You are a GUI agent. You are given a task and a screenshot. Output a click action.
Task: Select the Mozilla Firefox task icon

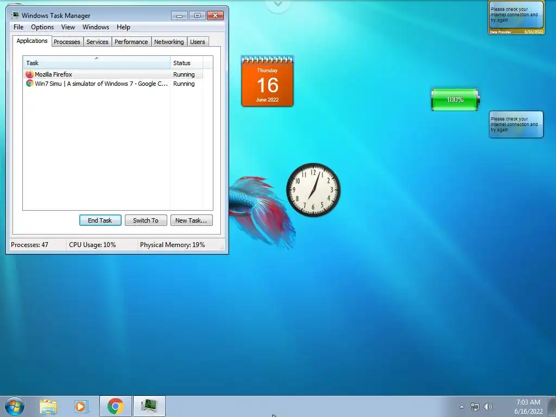coord(29,74)
